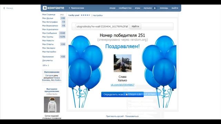Open музыка in the header
The image size is (221, 124).
pyautogui.click(x=147, y=8)
